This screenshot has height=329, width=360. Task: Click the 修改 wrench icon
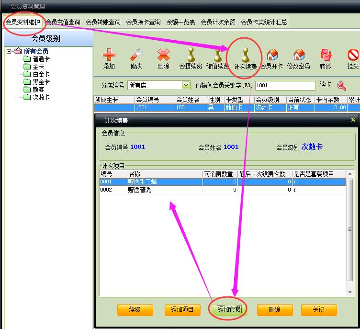tap(136, 55)
